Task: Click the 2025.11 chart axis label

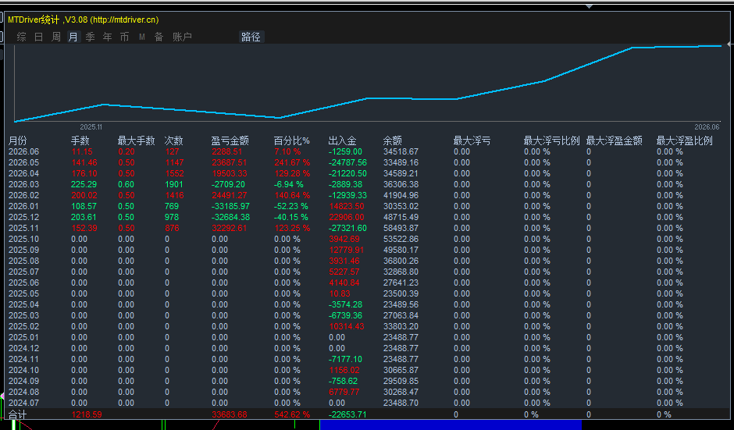Action: [x=91, y=126]
